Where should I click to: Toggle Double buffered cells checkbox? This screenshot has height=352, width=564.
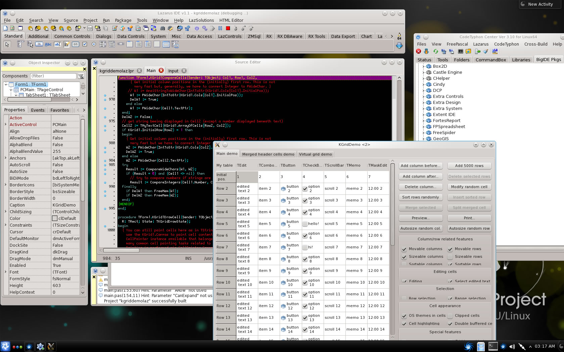point(450,324)
